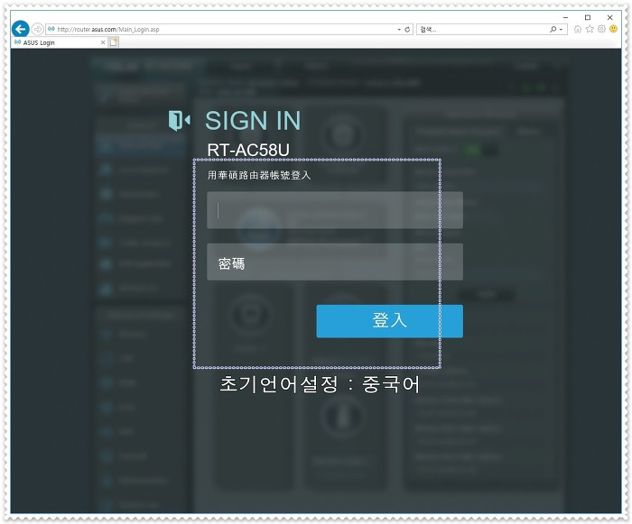Click the SIGN IN heading text

(x=253, y=121)
